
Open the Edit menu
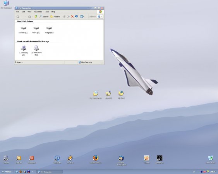coord(23,12)
